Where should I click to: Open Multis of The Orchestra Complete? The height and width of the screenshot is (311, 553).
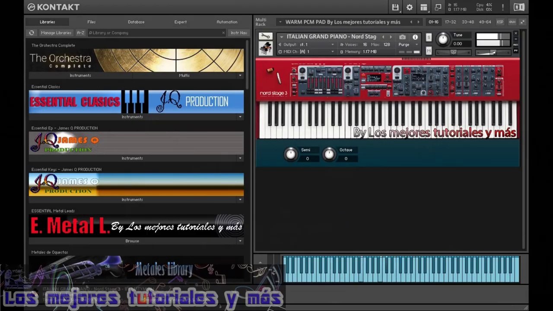(184, 76)
